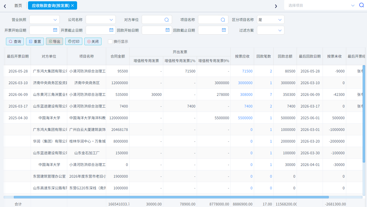Click the right tab-scroll arrow

[x=276, y=6]
